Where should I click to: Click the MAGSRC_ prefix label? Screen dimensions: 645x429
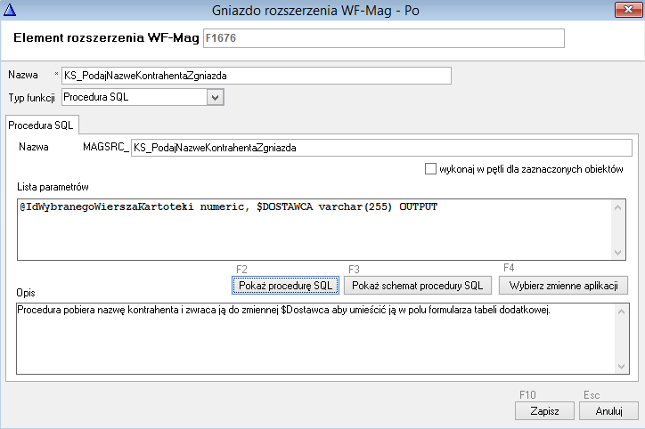click(106, 147)
